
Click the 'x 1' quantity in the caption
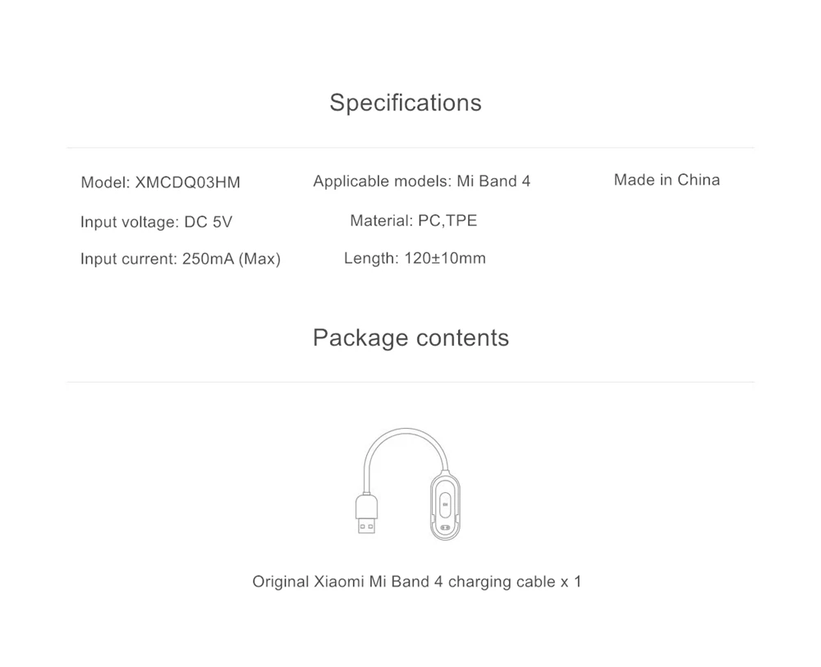(x=571, y=582)
